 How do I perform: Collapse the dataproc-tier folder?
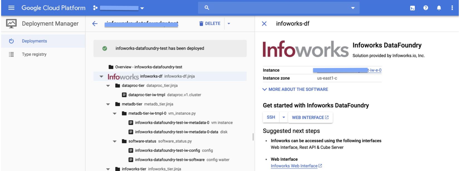[108, 86]
